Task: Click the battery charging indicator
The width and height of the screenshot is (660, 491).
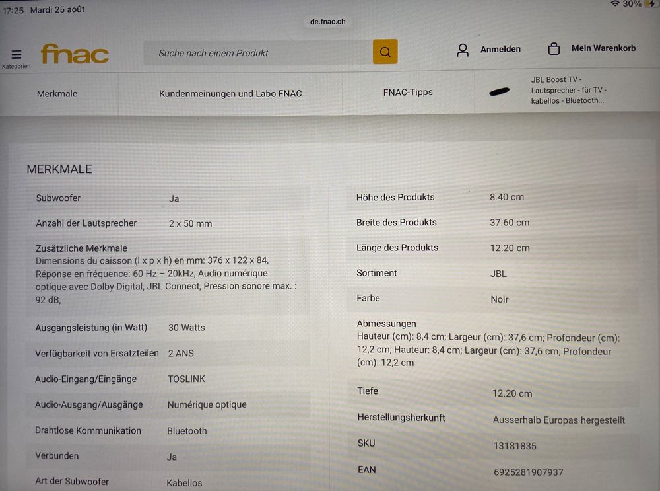Action: 650,4
